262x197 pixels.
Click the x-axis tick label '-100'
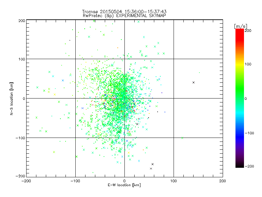[x=75, y=181]
